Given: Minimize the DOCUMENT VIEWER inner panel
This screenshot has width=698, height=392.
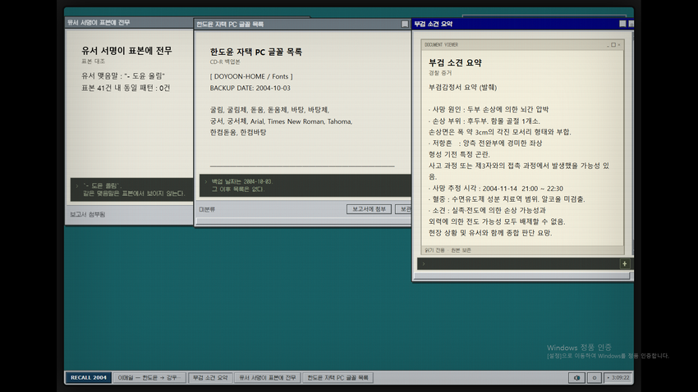Looking at the screenshot, I should pyautogui.click(x=608, y=45).
